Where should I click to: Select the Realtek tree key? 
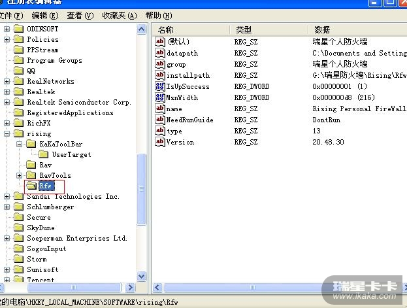[x=41, y=92]
